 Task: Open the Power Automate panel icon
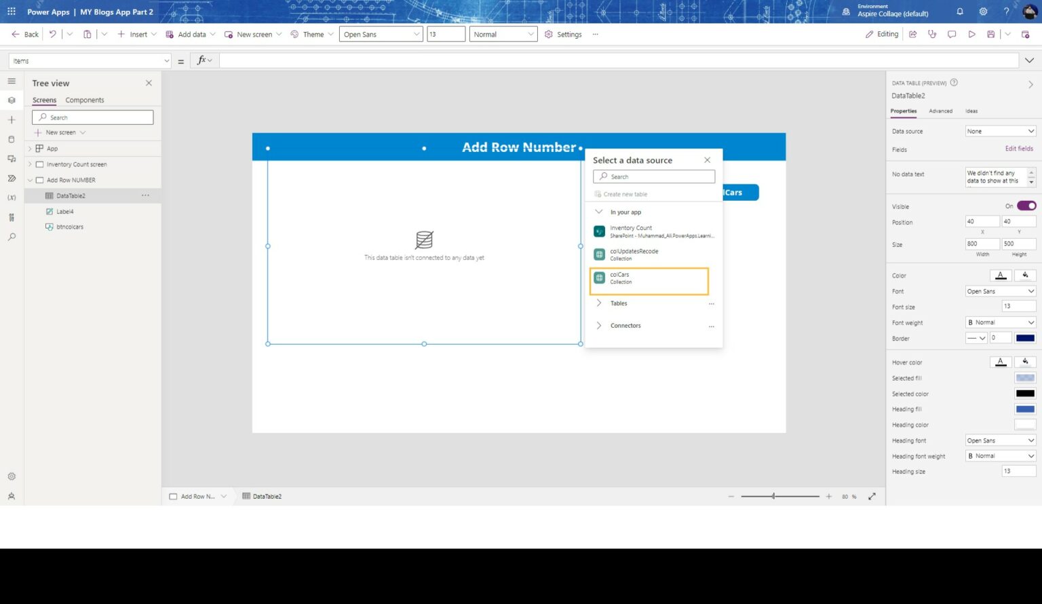coord(11,178)
